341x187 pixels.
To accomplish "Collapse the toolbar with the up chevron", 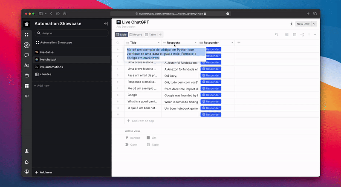I will tap(315, 34).
